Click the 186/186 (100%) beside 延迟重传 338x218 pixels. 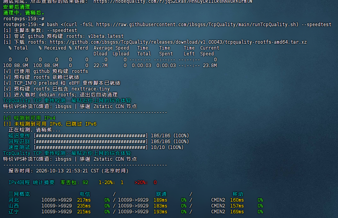point(170,136)
